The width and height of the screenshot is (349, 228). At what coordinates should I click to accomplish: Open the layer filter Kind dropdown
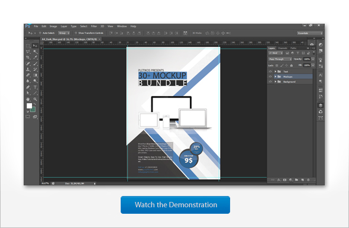276,53
